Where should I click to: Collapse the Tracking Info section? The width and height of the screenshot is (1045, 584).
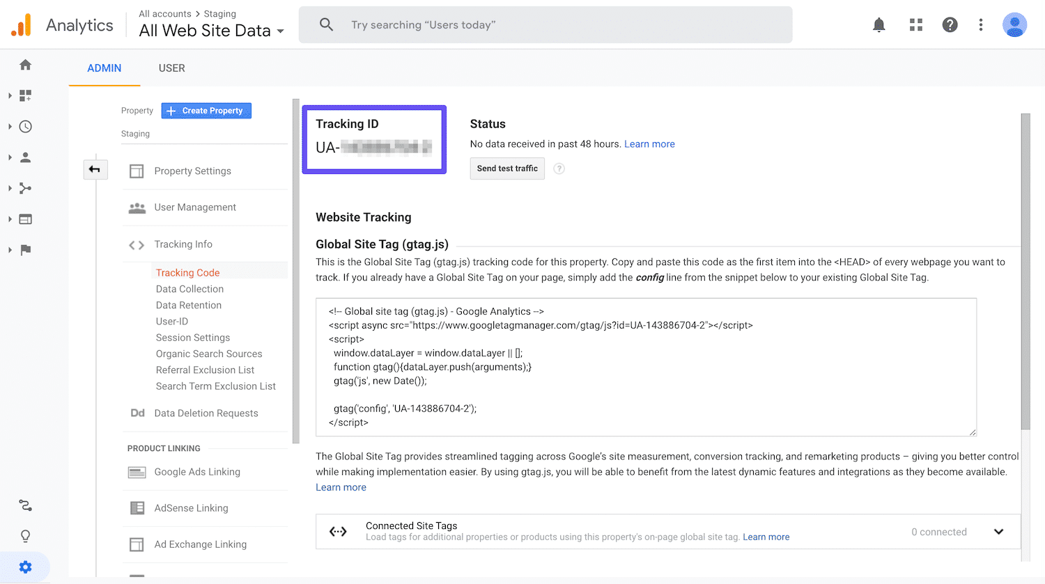(183, 244)
